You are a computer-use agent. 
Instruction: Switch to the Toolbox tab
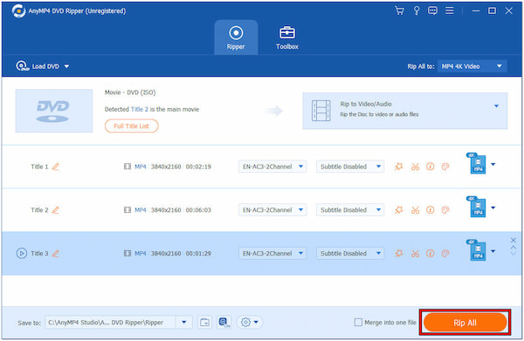tap(287, 38)
